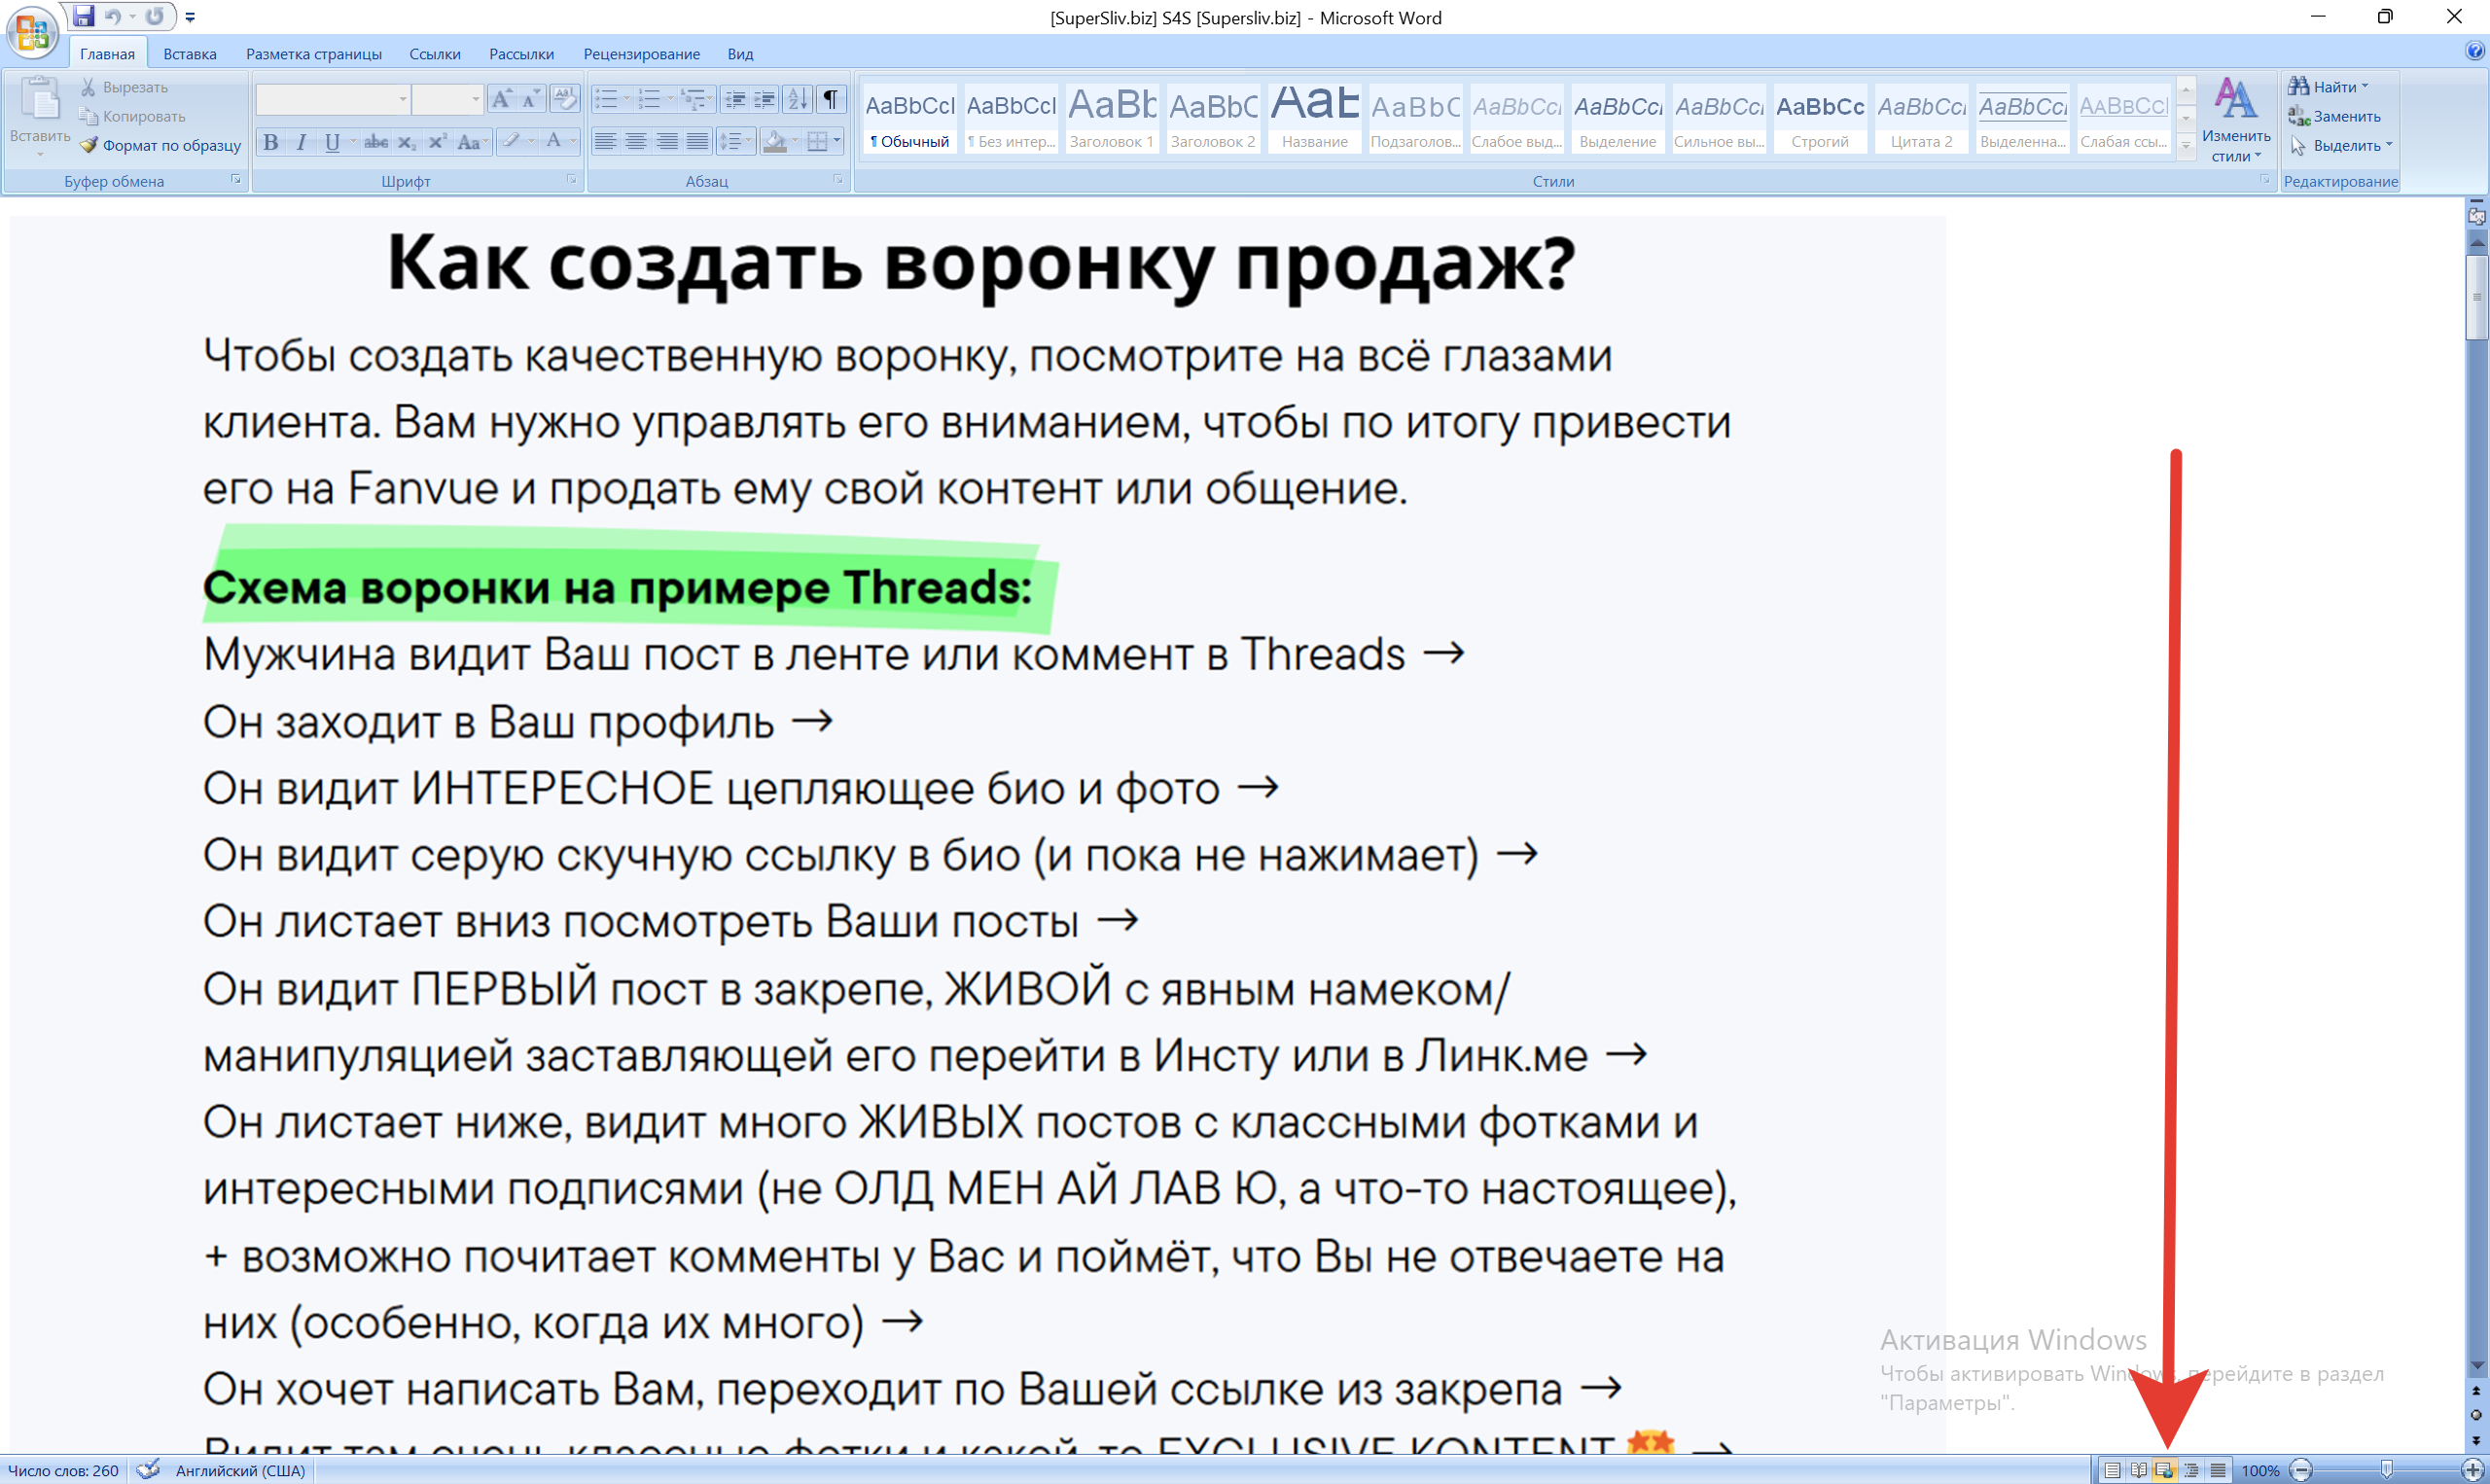Open the Вставка tab
The image size is (2490, 1484).
point(190,54)
